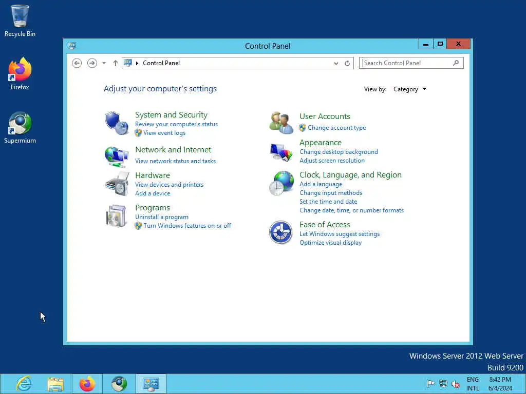Click the ENG INTL language indicator
Viewport: 526px width, 394px height.
tap(473, 384)
